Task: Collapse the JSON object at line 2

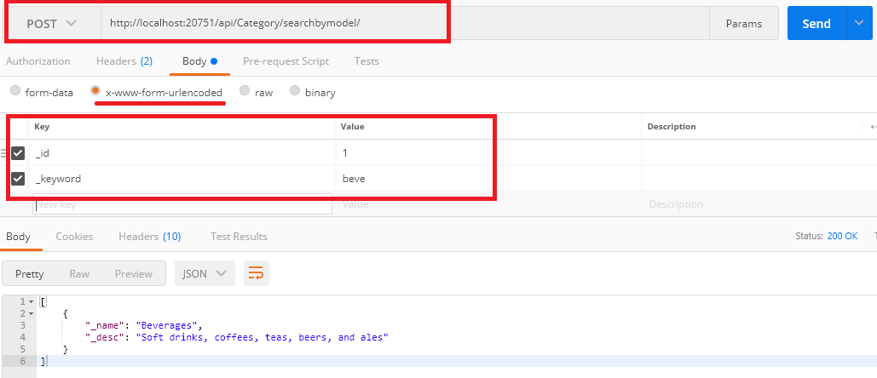Action: [32, 314]
